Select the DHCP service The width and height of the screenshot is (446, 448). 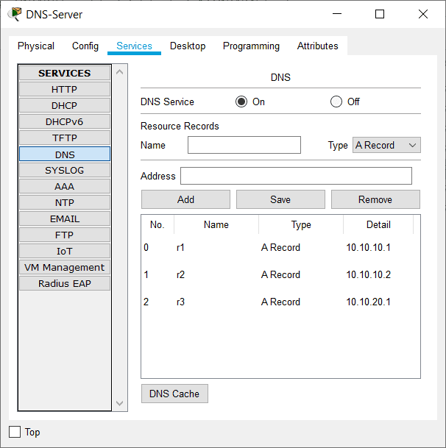pos(65,105)
